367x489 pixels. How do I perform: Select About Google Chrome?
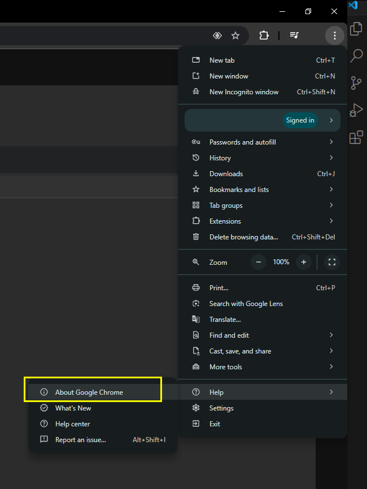tap(89, 392)
